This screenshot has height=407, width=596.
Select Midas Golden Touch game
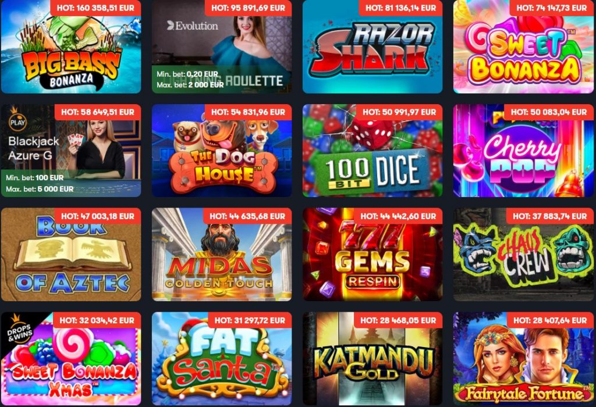tap(222, 255)
